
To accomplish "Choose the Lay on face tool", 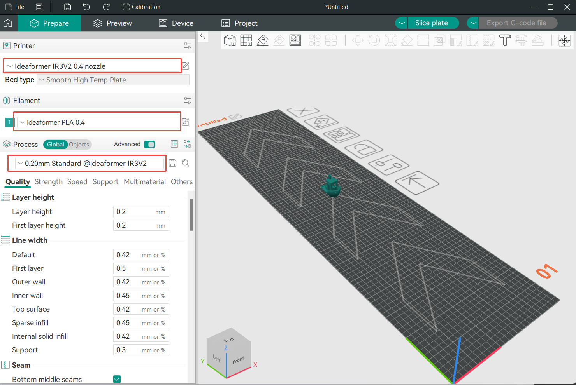I will pyautogui.click(x=407, y=40).
